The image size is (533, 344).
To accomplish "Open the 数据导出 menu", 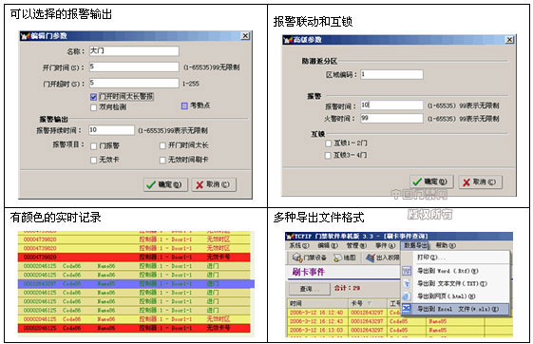I will [x=415, y=245].
